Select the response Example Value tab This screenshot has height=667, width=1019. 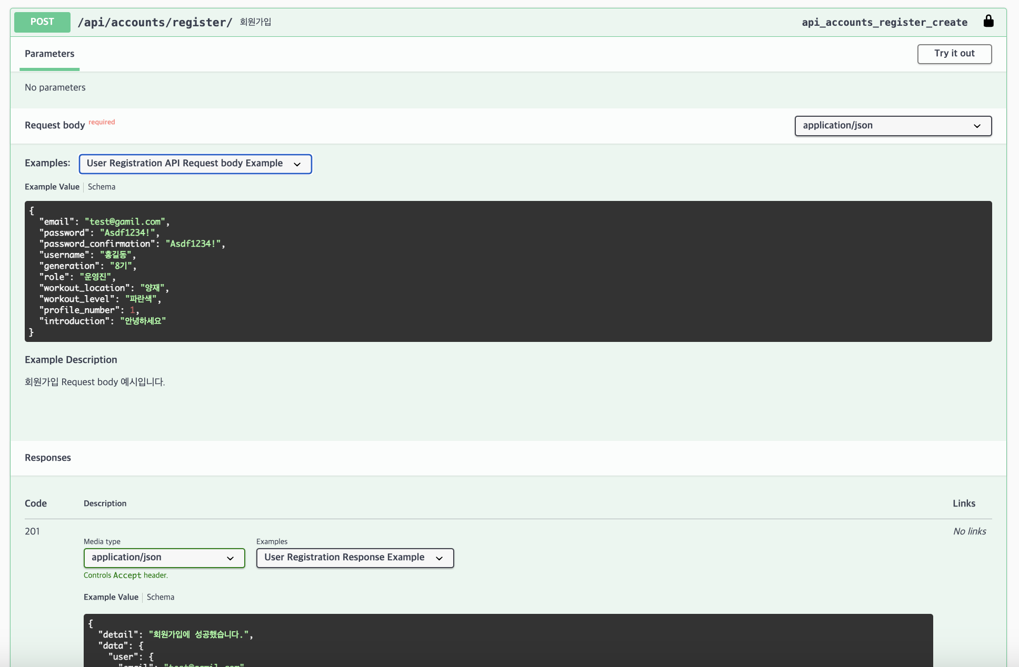point(111,597)
